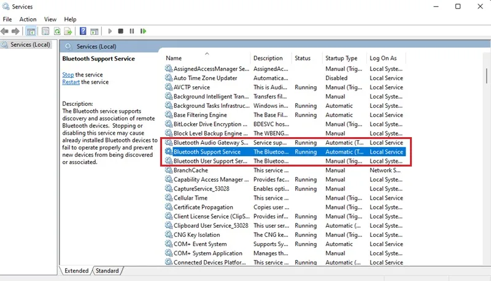Image resolution: width=491 pixels, height=281 pixels.
Task: Click the Restart Service toolbar icon
Action: [144, 31]
